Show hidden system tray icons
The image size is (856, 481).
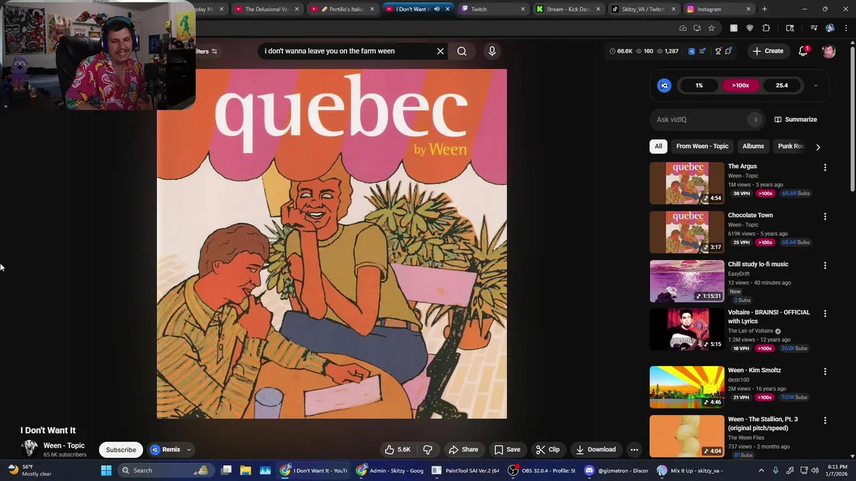pos(761,470)
